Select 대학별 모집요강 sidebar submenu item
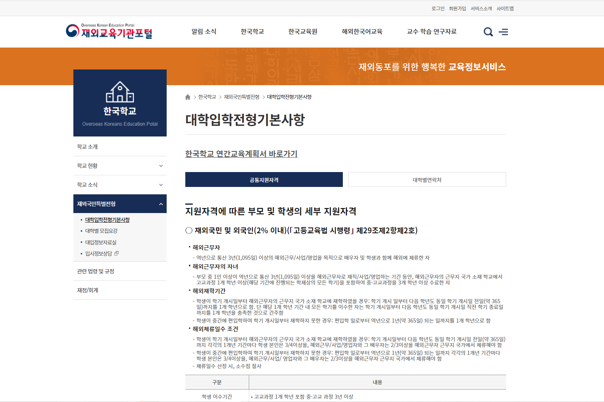The image size is (604, 402). pos(101,231)
